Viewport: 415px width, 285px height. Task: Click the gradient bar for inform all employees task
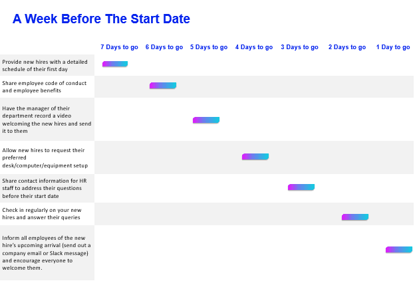399,250
